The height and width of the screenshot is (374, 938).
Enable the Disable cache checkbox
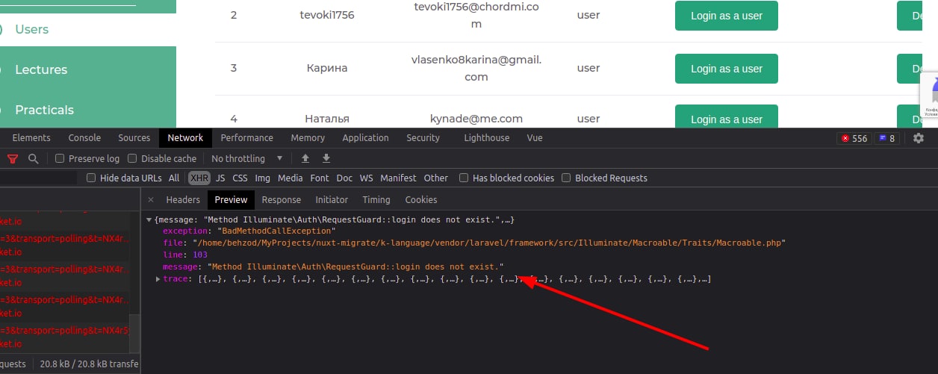pos(132,158)
